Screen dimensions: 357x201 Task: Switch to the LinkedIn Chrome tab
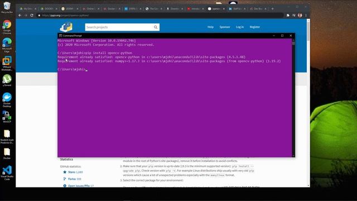point(237,9)
